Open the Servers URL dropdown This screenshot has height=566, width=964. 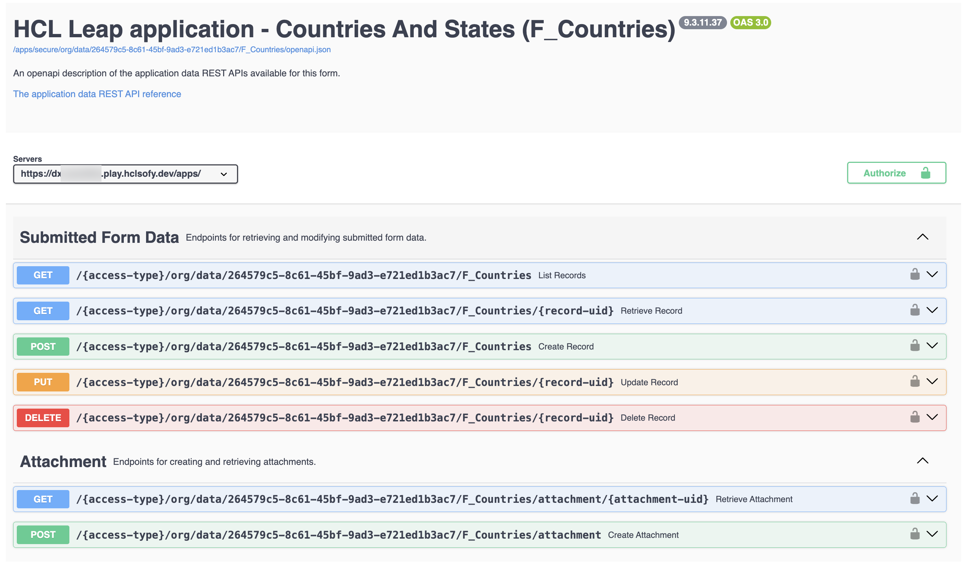[x=126, y=174]
